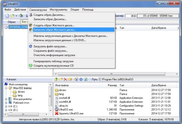Screen dimensions: 182x124
Task: Click catalog tree scroll up arrow
Action: pos(50,85)
